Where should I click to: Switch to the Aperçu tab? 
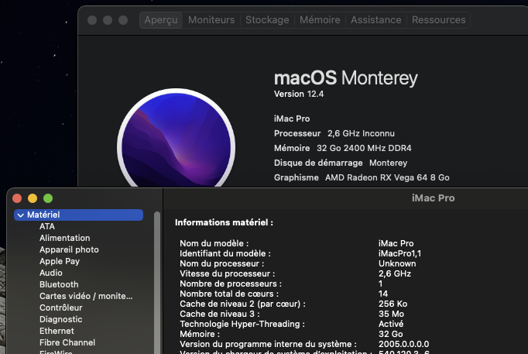pos(161,20)
